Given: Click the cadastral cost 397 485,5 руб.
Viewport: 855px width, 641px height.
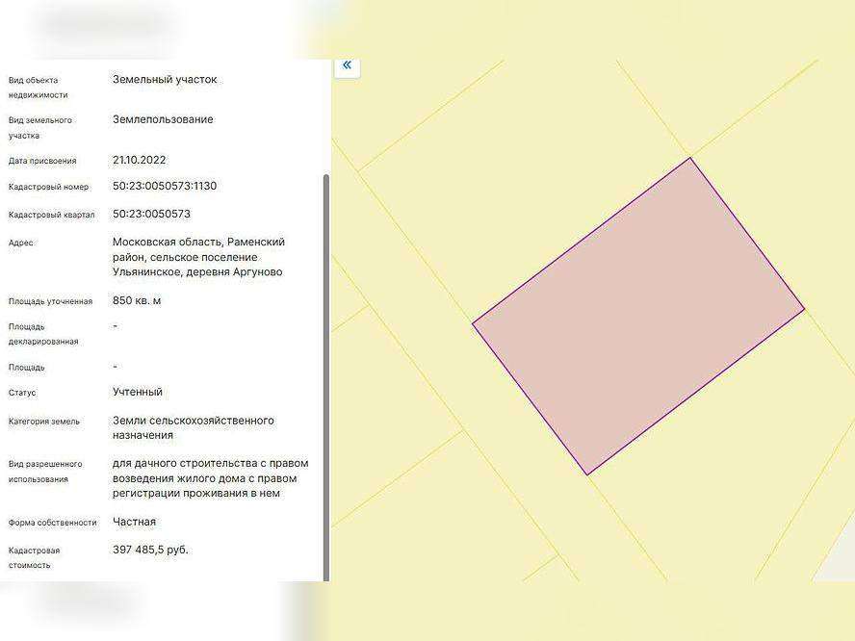Looking at the screenshot, I should (x=151, y=550).
